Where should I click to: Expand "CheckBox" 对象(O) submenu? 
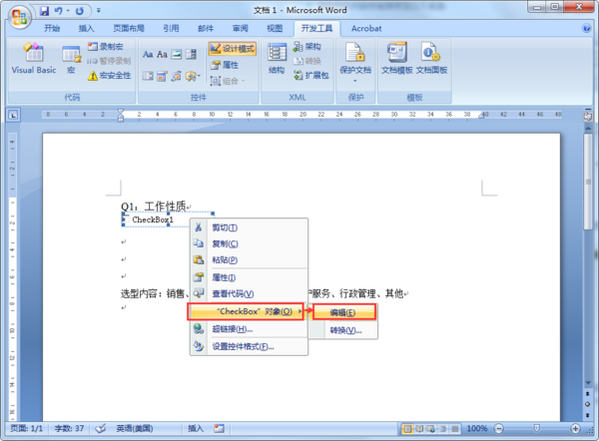click(x=246, y=311)
